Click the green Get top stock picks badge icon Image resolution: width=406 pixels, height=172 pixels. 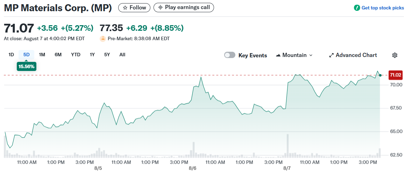pyautogui.click(x=357, y=8)
